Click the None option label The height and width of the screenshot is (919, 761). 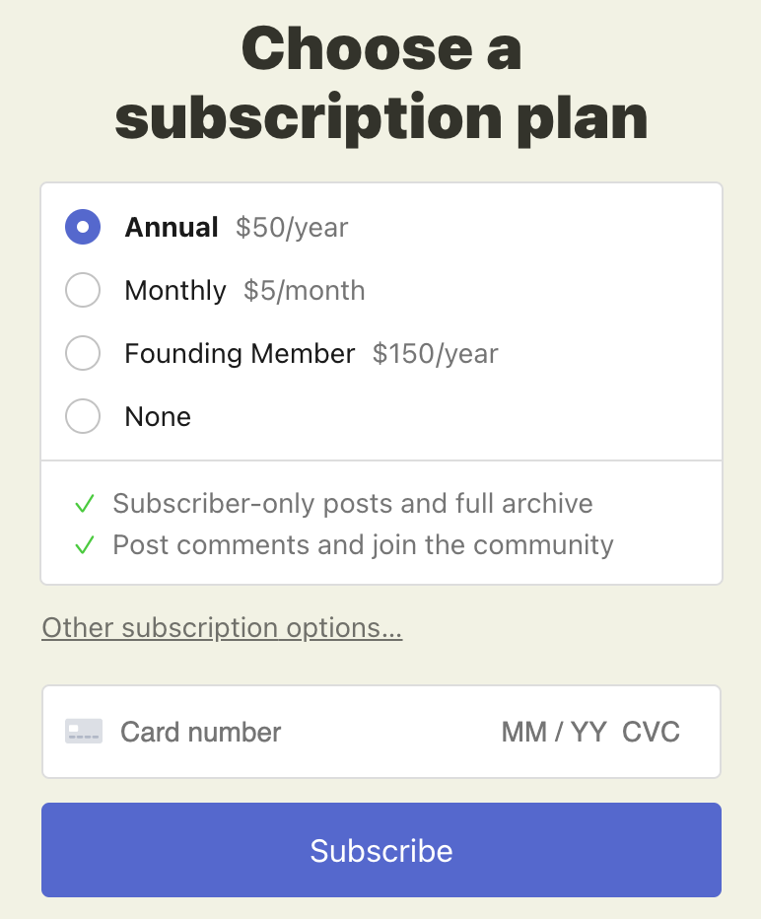pos(158,417)
